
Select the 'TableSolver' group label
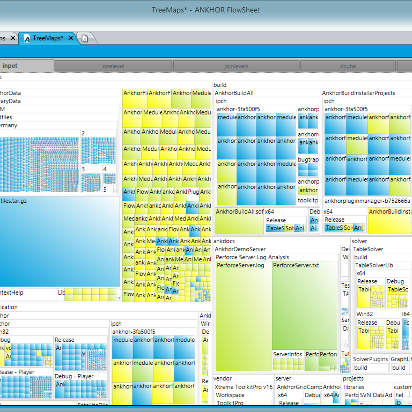[x=368, y=249]
